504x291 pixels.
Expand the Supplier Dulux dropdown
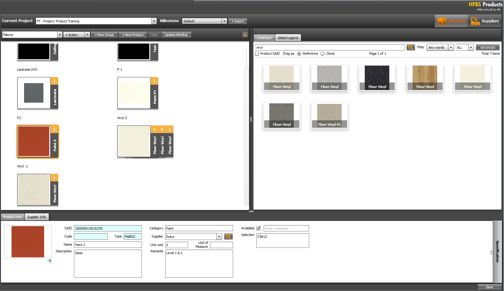tap(219, 237)
